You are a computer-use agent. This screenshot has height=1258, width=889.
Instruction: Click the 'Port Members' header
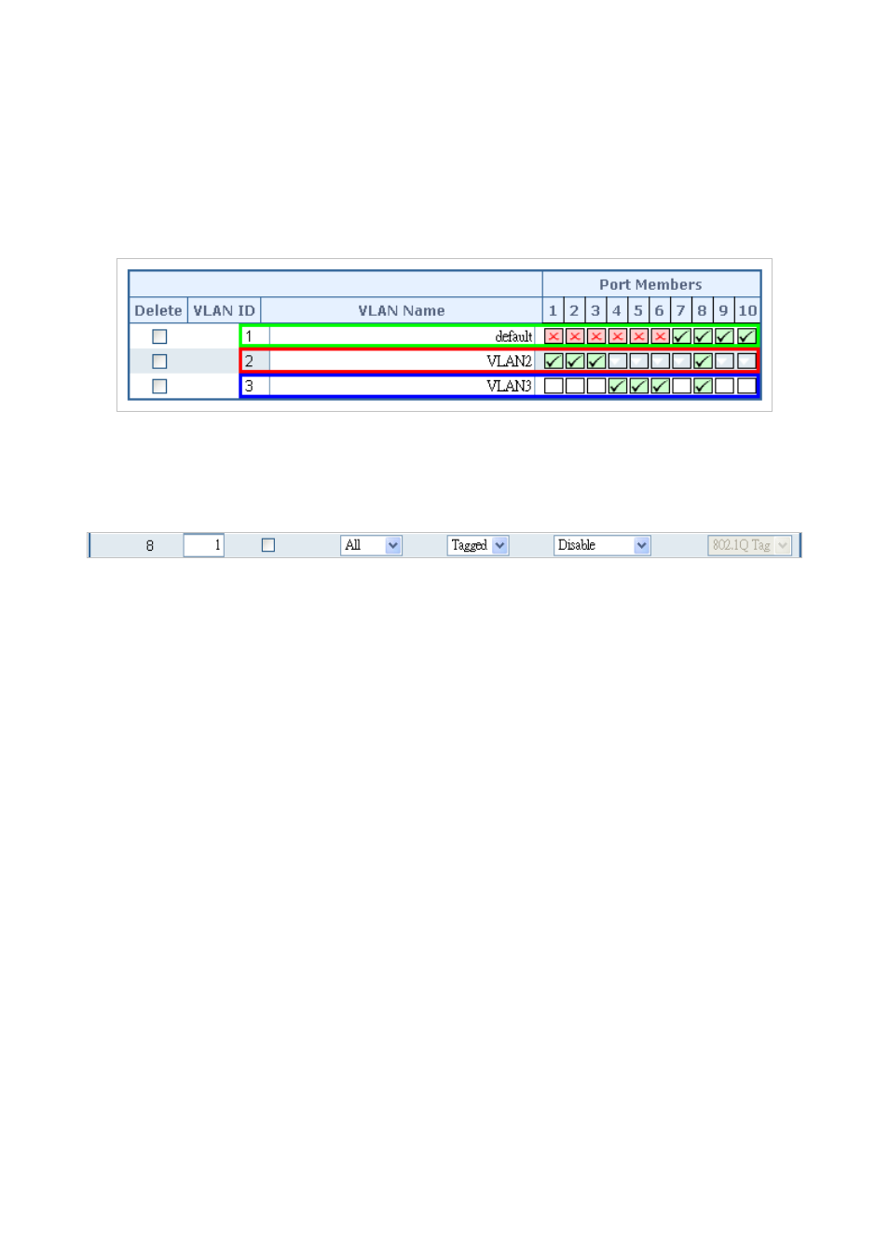pyautogui.click(x=650, y=284)
